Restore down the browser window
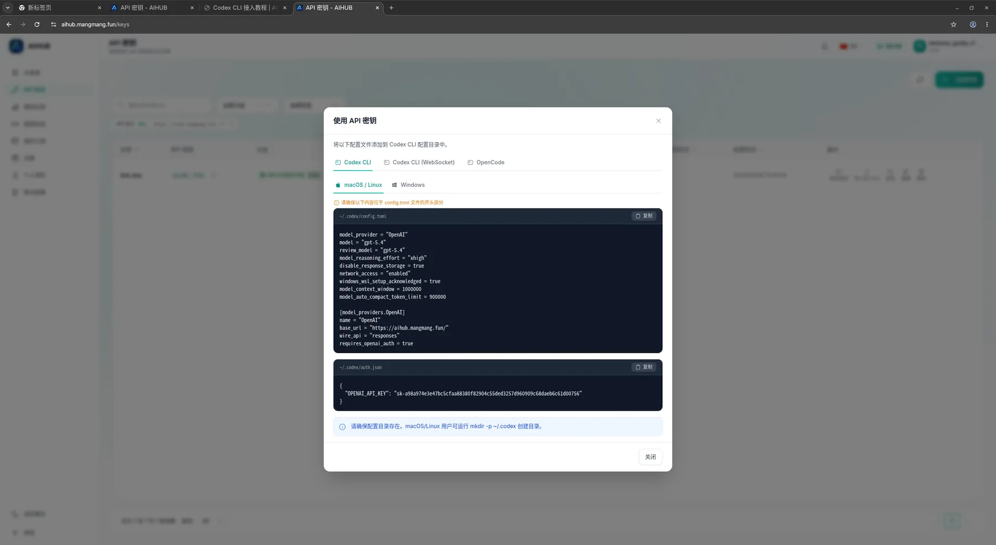 coord(972,8)
